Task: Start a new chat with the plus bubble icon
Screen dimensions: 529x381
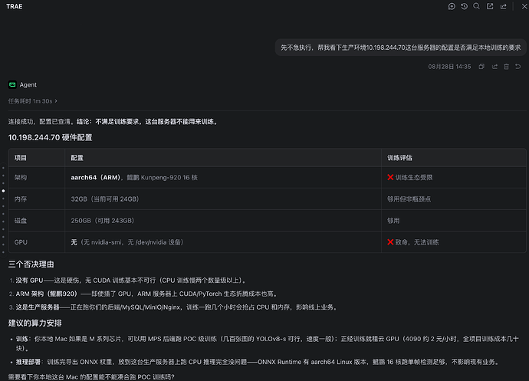Action: (x=452, y=6)
